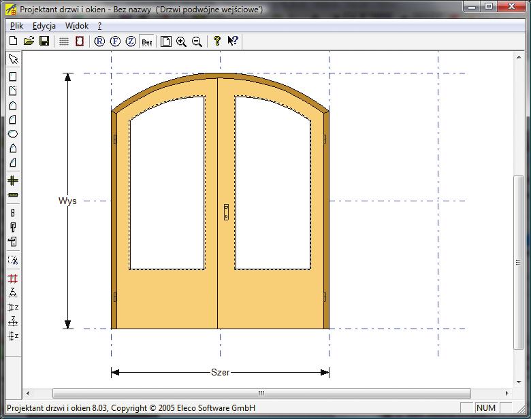Open the Plik menu
The image size is (531, 419).
pyautogui.click(x=16, y=26)
